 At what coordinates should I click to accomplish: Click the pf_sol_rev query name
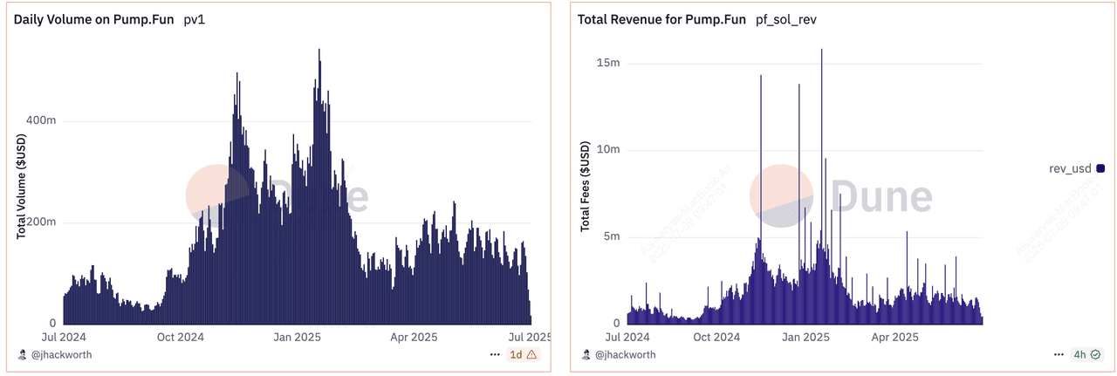pos(785,19)
